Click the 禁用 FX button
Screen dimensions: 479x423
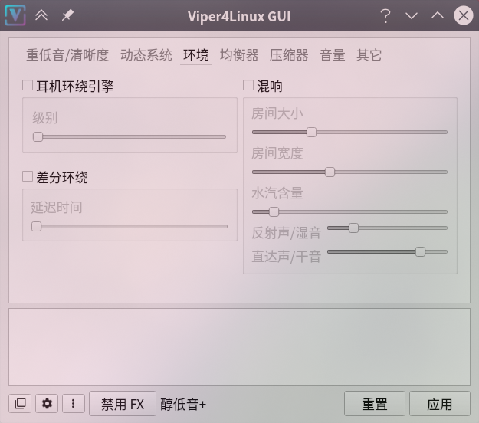tap(123, 404)
